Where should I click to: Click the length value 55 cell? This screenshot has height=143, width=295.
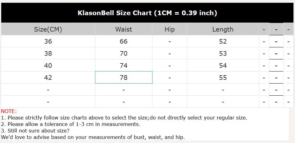tap(223, 78)
